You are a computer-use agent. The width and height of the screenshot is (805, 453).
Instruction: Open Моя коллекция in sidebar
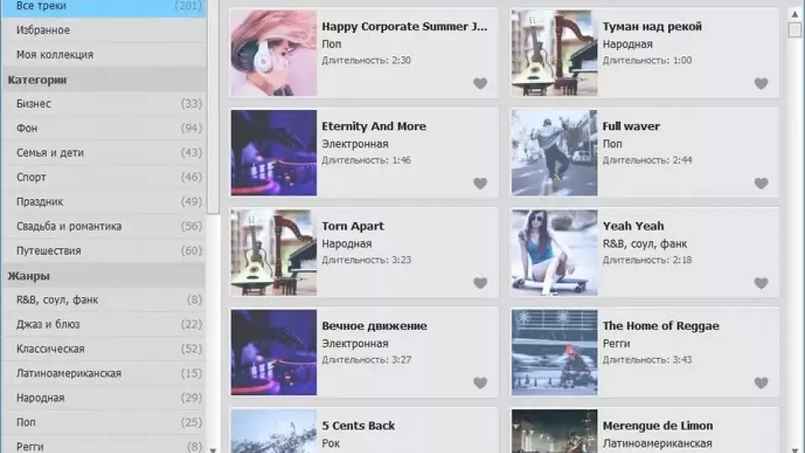click(102, 55)
